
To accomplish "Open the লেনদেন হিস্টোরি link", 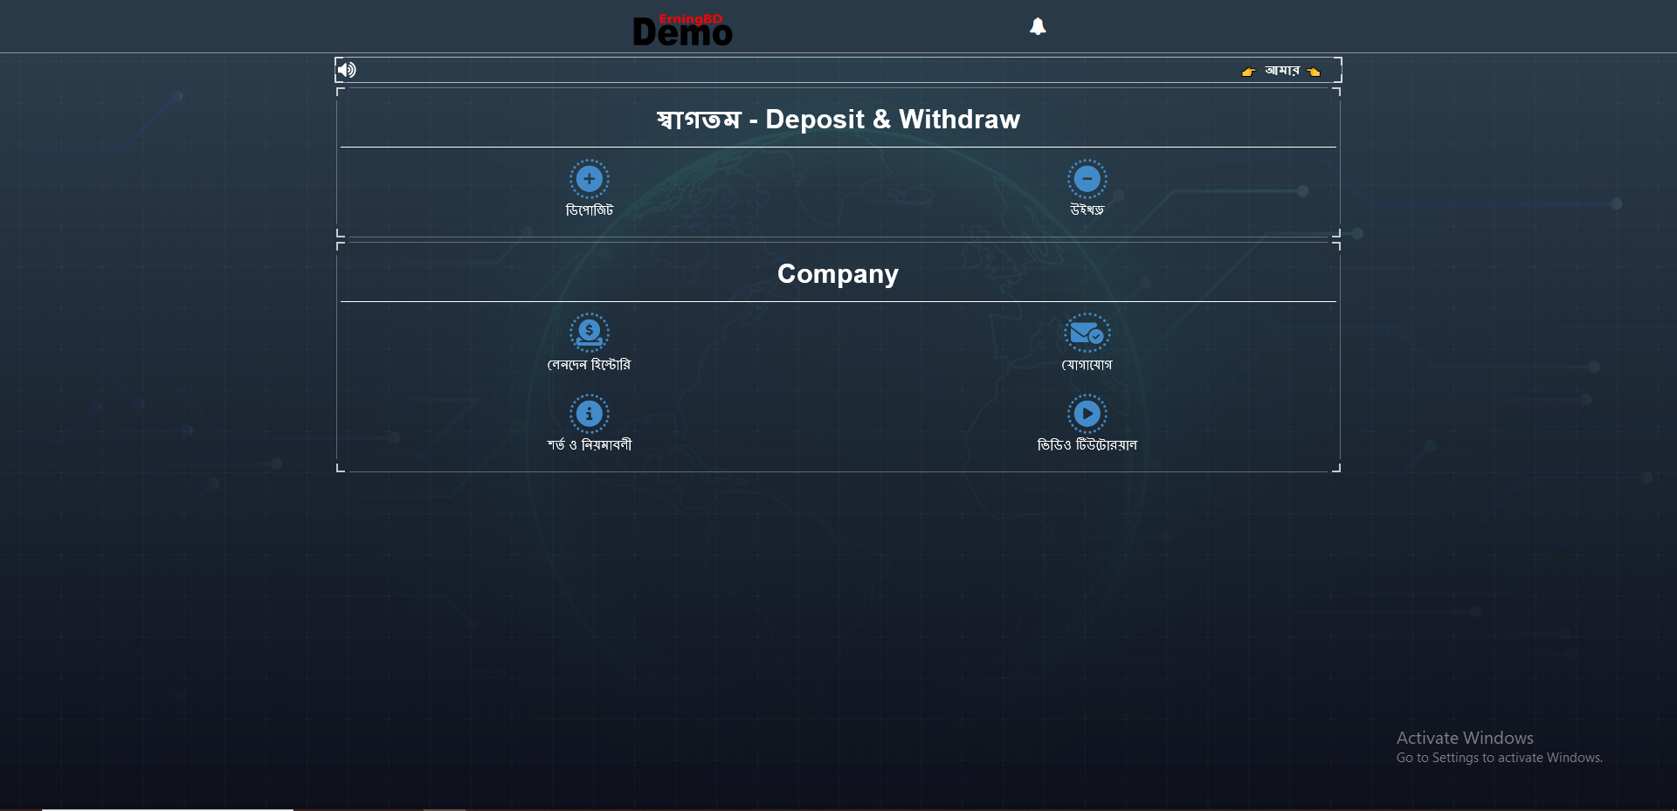I will pyautogui.click(x=590, y=365).
